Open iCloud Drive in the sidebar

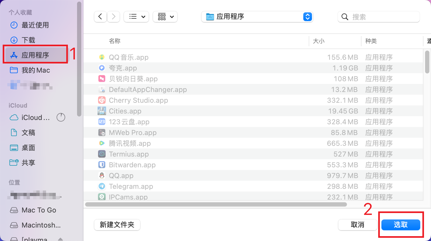(30, 118)
